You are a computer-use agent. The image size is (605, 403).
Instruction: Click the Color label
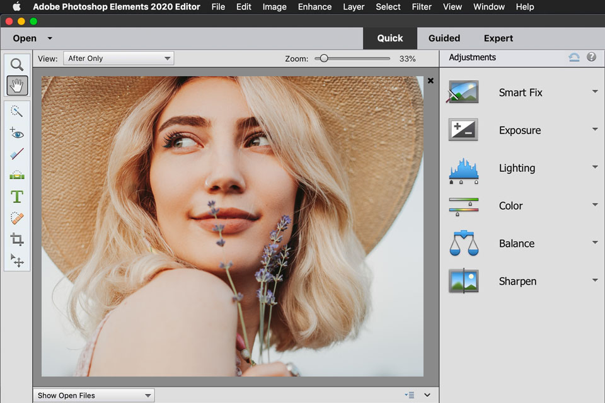pos(510,206)
